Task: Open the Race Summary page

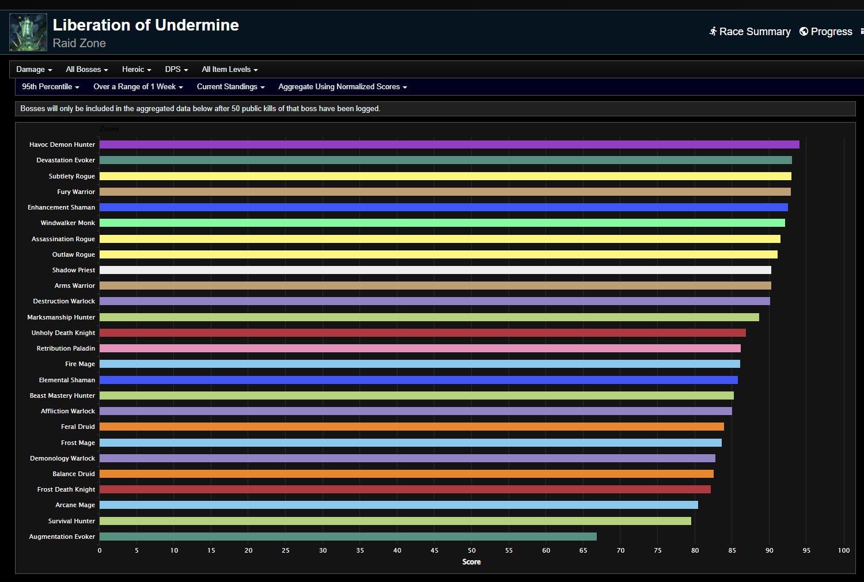Action: pos(755,32)
